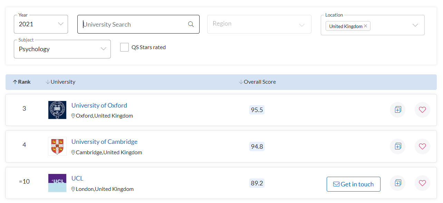Click the search magnifier icon

191,24
